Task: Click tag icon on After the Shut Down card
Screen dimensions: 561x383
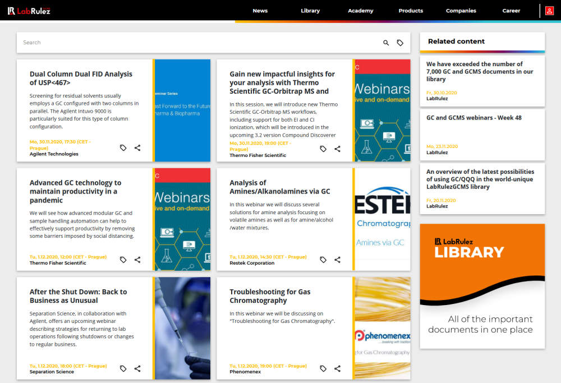Action: (123, 368)
